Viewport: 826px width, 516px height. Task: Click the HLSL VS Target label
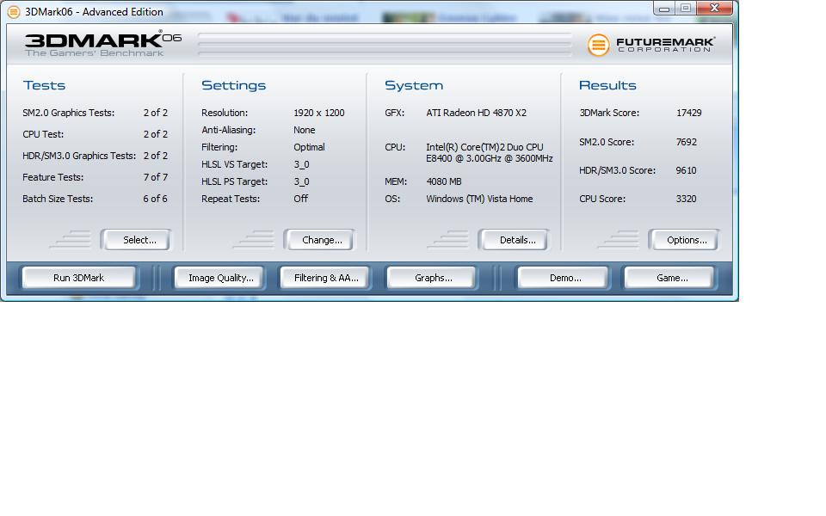click(234, 164)
